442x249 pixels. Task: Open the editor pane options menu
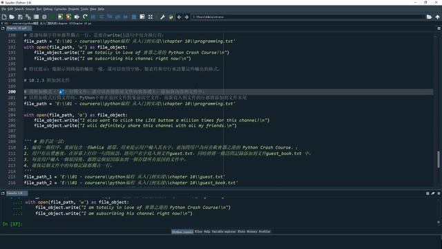pos(439,28)
